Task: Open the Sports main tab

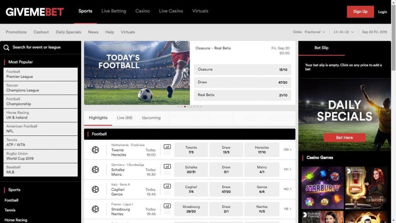Action: pyautogui.click(x=85, y=11)
